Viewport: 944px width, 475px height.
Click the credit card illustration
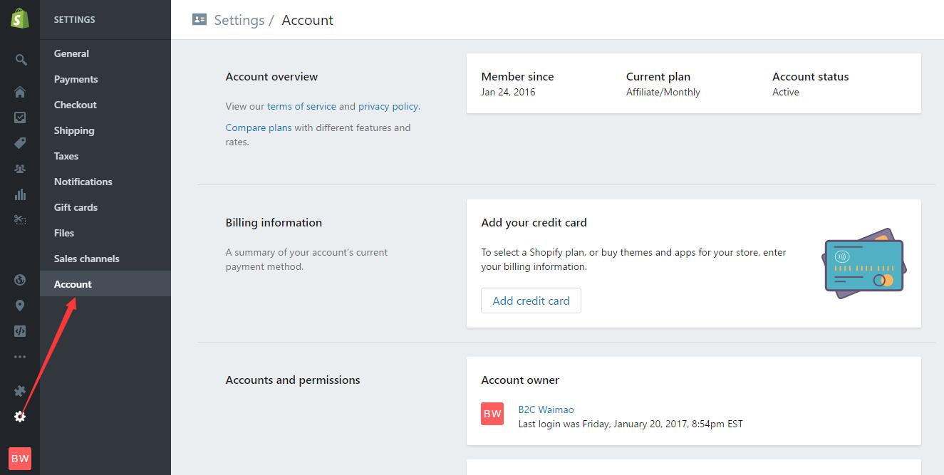click(x=863, y=264)
